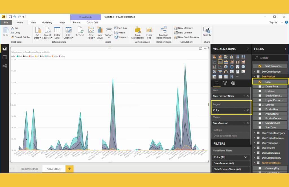Expand the Color (All) filter card
The height and width of the screenshot is (187, 289).
(245, 157)
